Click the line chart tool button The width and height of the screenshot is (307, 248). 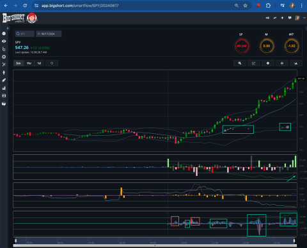pyautogui.click(x=254, y=63)
